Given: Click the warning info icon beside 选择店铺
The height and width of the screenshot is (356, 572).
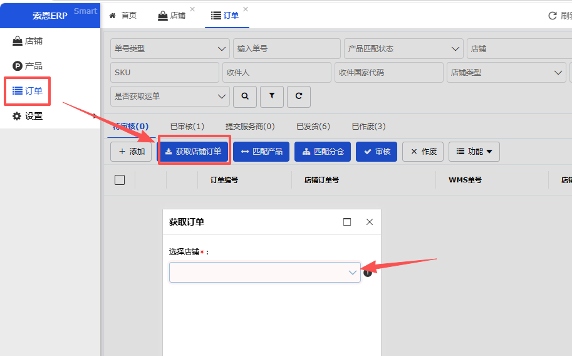Looking at the screenshot, I should pyautogui.click(x=368, y=273).
